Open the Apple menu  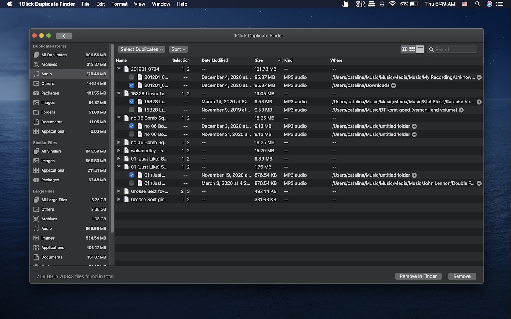pyautogui.click(x=10, y=4)
